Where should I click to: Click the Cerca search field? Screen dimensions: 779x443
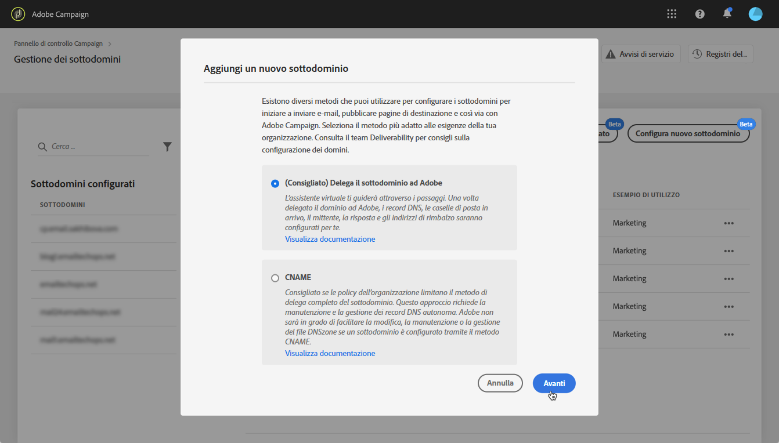click(93, 147)
